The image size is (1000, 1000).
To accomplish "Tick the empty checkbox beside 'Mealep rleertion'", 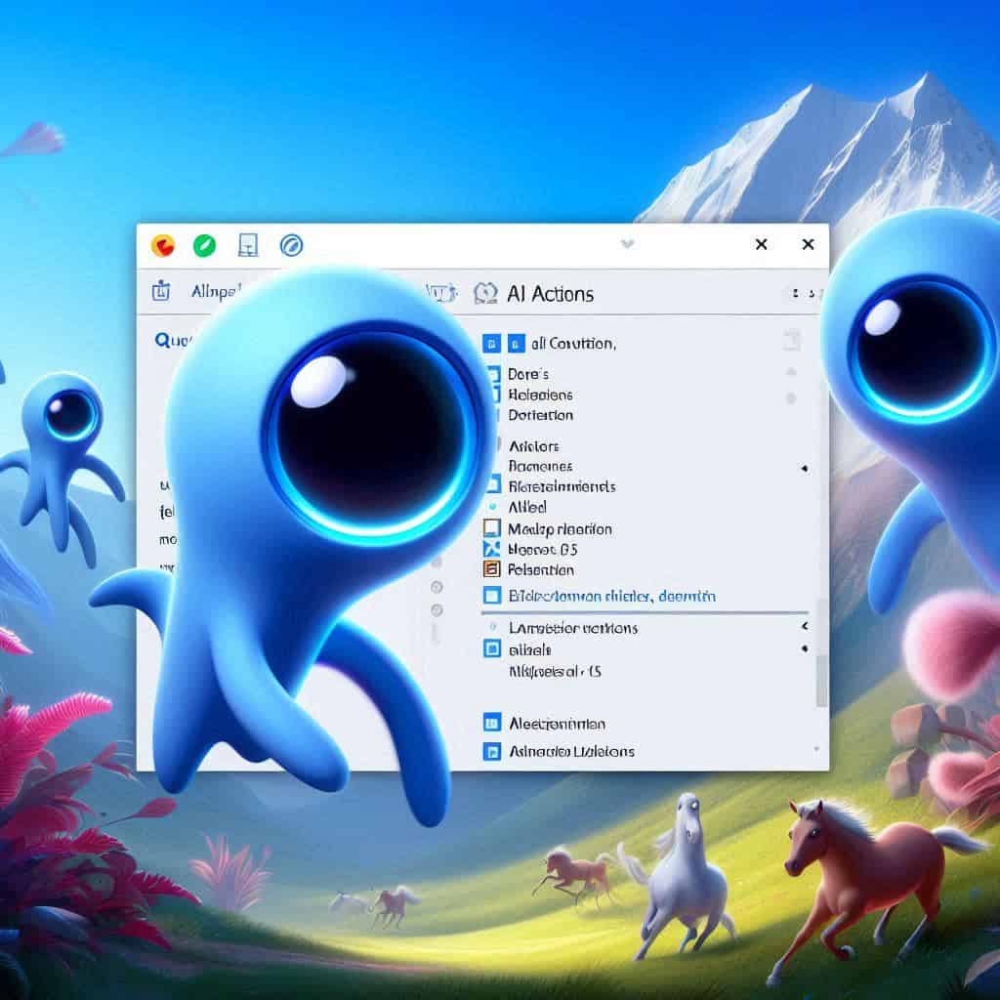I will (x=492, y=528).
